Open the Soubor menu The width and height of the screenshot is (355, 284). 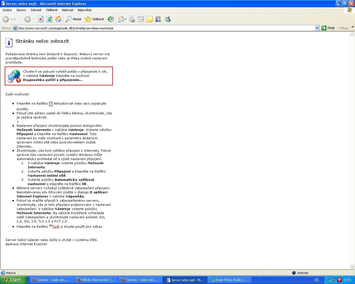7,10
